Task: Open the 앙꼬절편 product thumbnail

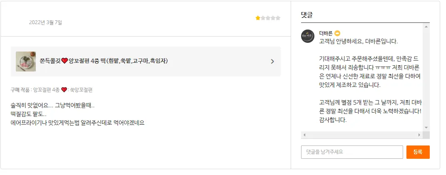Action: [x=23, y=62]
